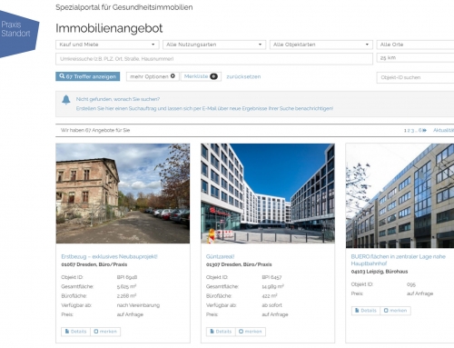This screenshot has height=348, width=454.
Task: Click the '01067 Dresden, Büro/Praxis' text
Action: (94, 264)
